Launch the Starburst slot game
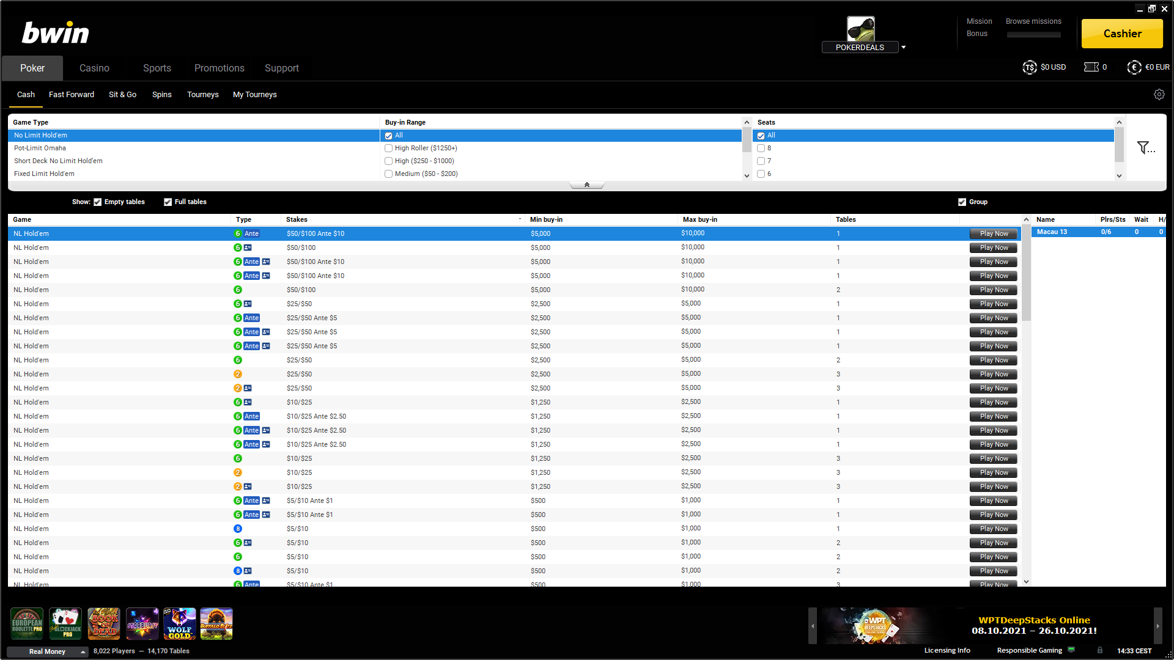This screenshot has width=1174, height=660. (142, 623)
